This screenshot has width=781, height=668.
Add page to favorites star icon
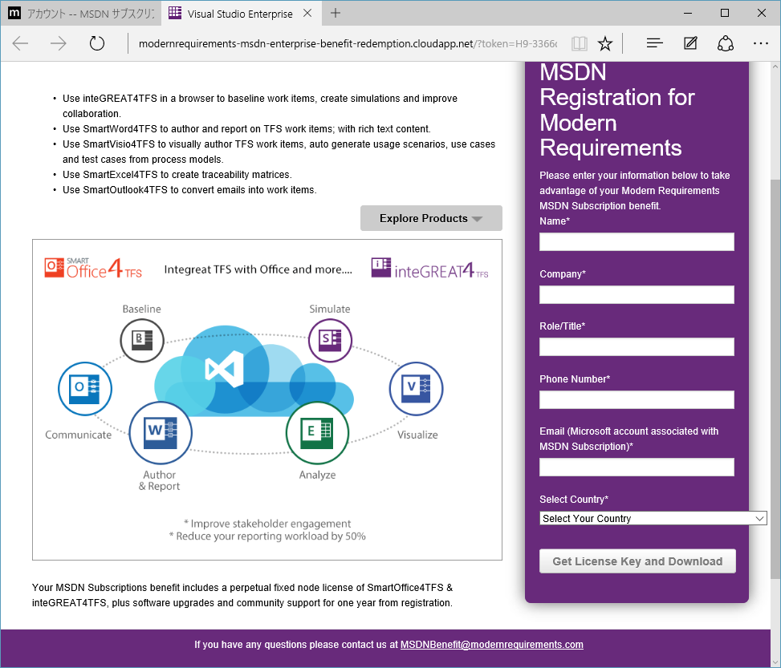click(x=604, y=44)
